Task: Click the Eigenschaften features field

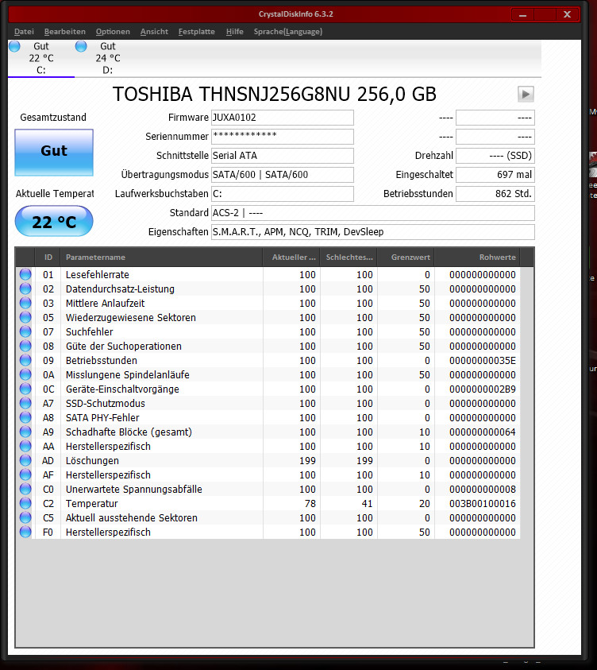Action: tap(373, 231)
